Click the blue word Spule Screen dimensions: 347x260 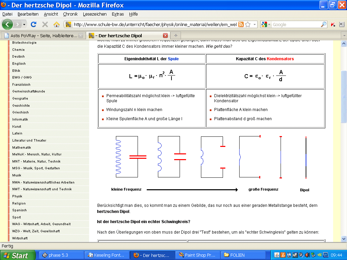click(173, 59)
